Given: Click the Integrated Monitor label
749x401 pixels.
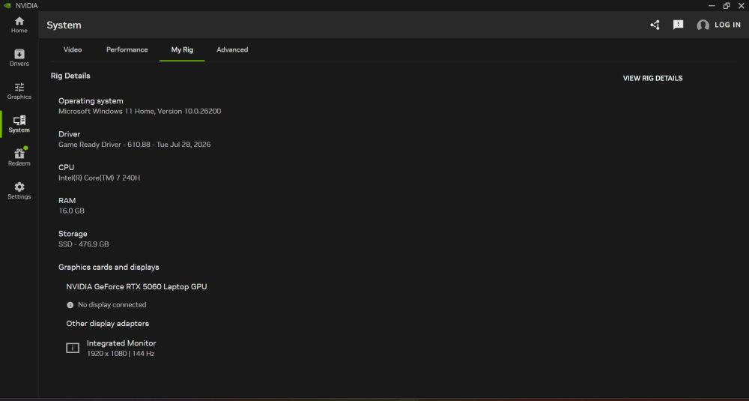Looking at the screenshot, I should click(x=121, y=343).
